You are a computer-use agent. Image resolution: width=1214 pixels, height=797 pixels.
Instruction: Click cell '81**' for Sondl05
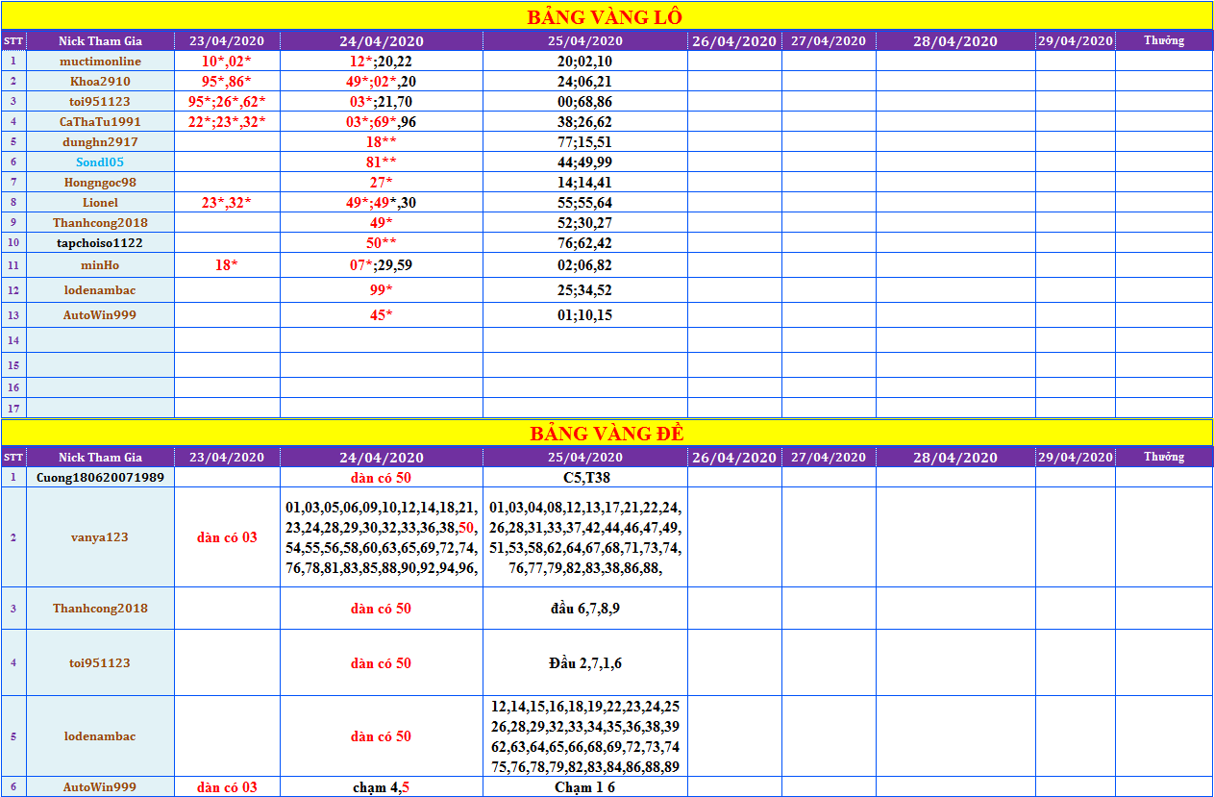coord(382,162)
